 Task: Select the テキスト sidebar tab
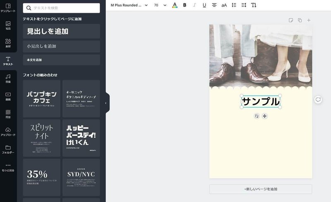point(8,61)
